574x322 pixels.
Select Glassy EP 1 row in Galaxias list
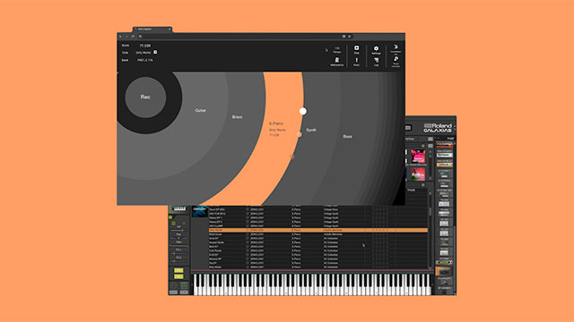tap(318, 217)
